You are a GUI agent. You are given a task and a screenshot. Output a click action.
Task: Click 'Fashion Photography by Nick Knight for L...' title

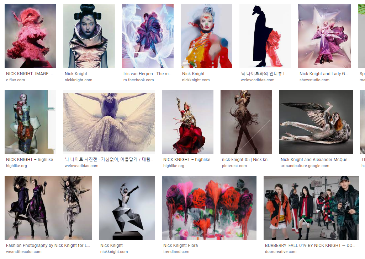coord(48,245)
